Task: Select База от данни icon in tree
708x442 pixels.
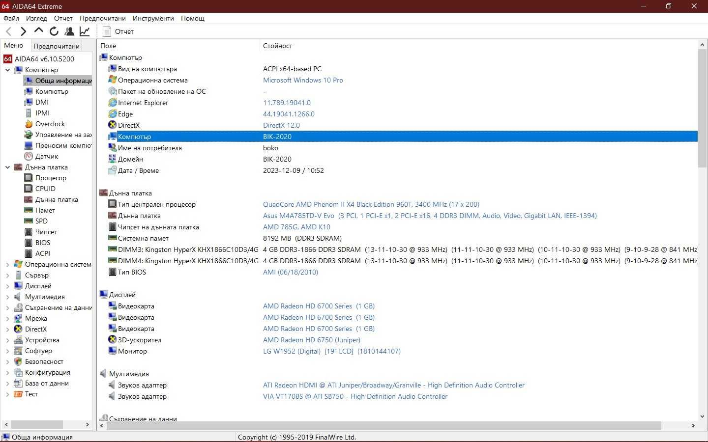Action: (18, 383)
